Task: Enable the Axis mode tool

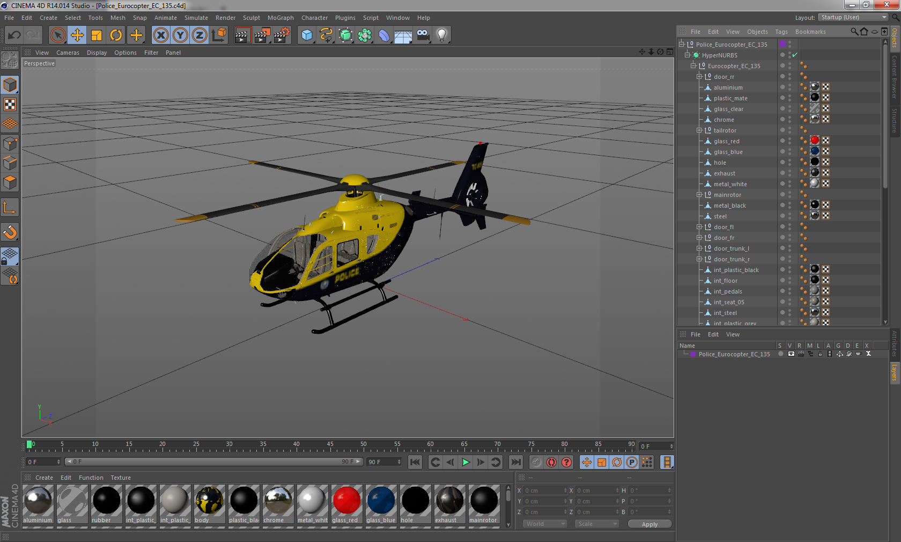Action: pos(10,207)
